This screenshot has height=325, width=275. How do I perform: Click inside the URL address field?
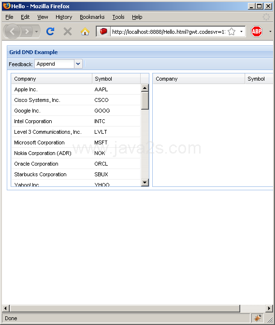click(168, 32)
